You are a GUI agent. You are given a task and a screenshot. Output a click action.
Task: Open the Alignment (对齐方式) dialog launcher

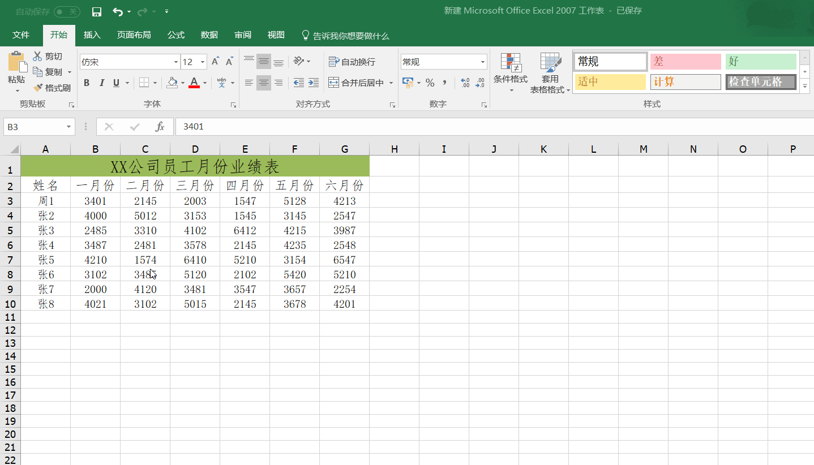pos(392,105)
